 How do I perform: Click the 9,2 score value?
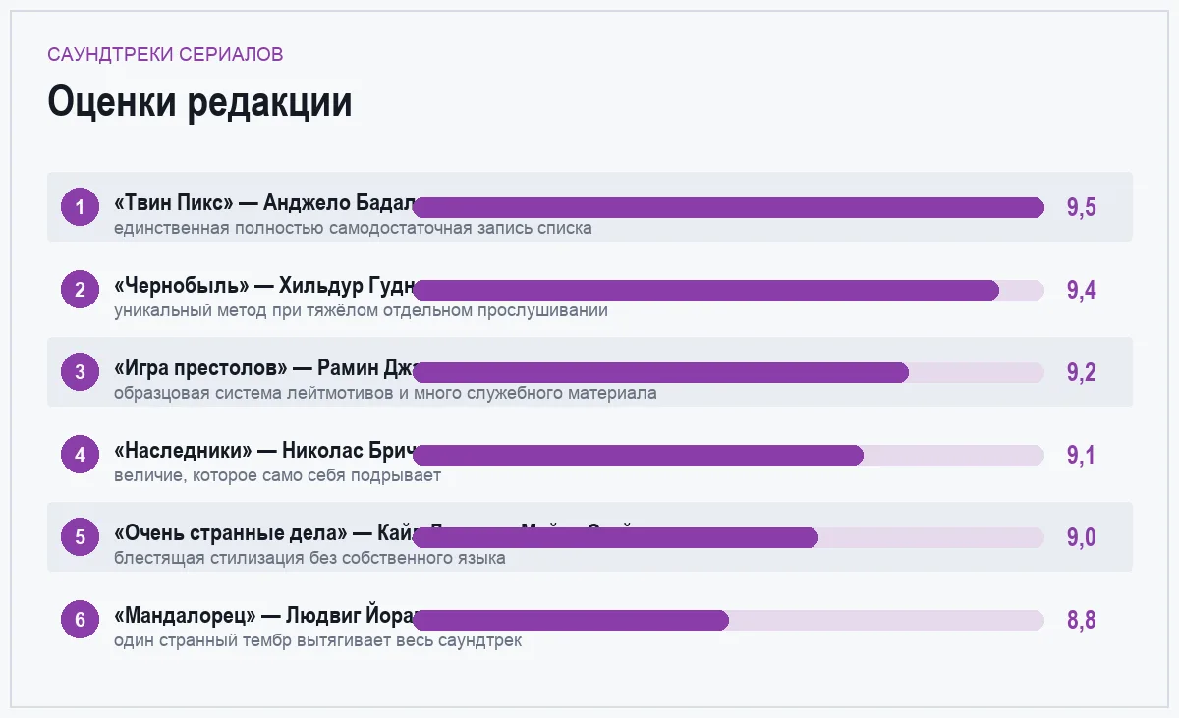(1081, 372)
